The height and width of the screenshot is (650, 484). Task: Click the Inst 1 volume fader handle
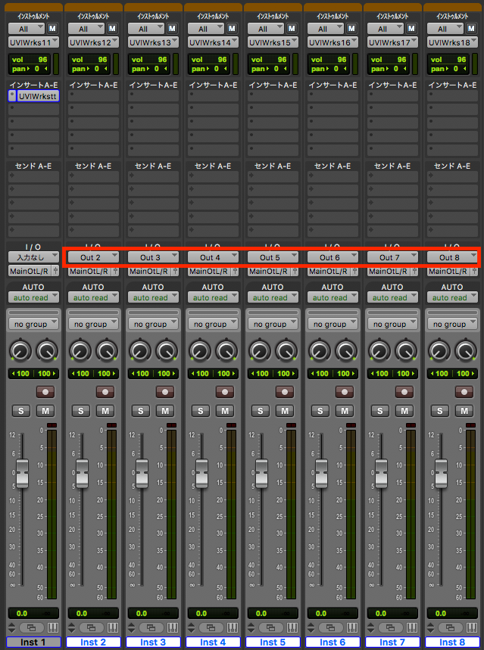pos(22,474)
